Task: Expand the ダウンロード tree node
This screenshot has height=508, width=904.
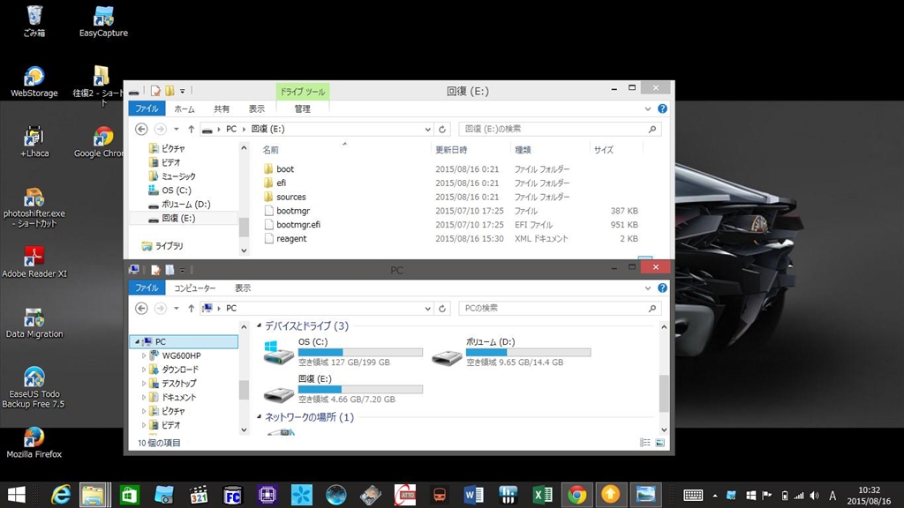Action: [x=144, y=370]
